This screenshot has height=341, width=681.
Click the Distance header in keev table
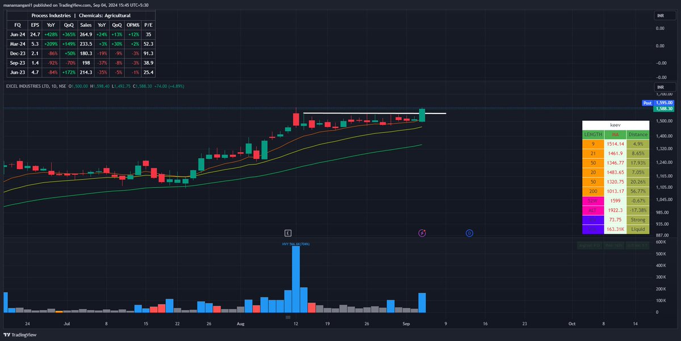tap(638, 134)
